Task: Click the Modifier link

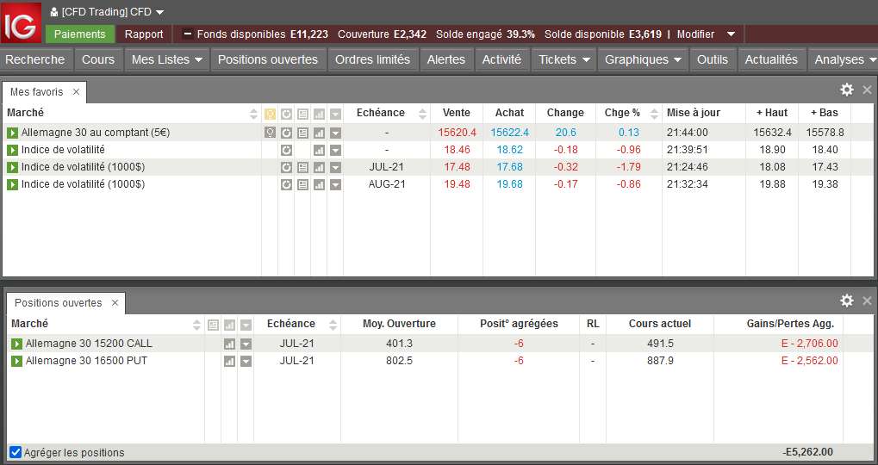Action: 695,34
